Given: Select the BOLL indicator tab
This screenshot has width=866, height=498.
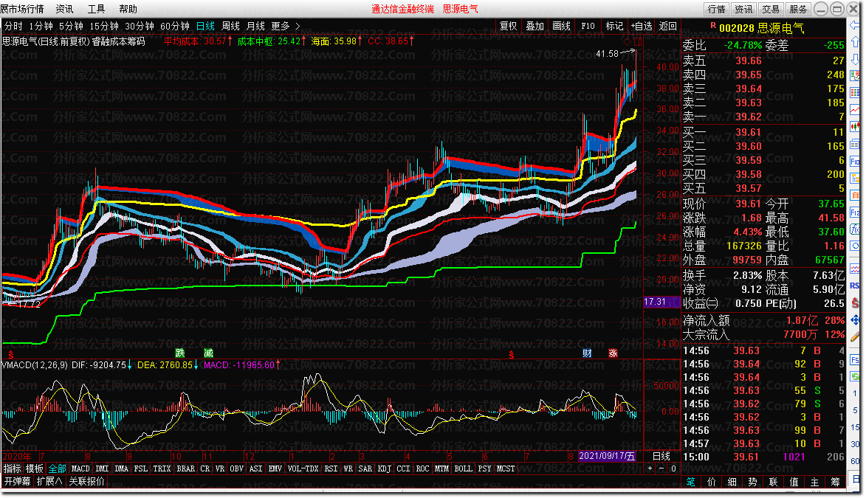Looking at the screenshot, I should [463, 468].
